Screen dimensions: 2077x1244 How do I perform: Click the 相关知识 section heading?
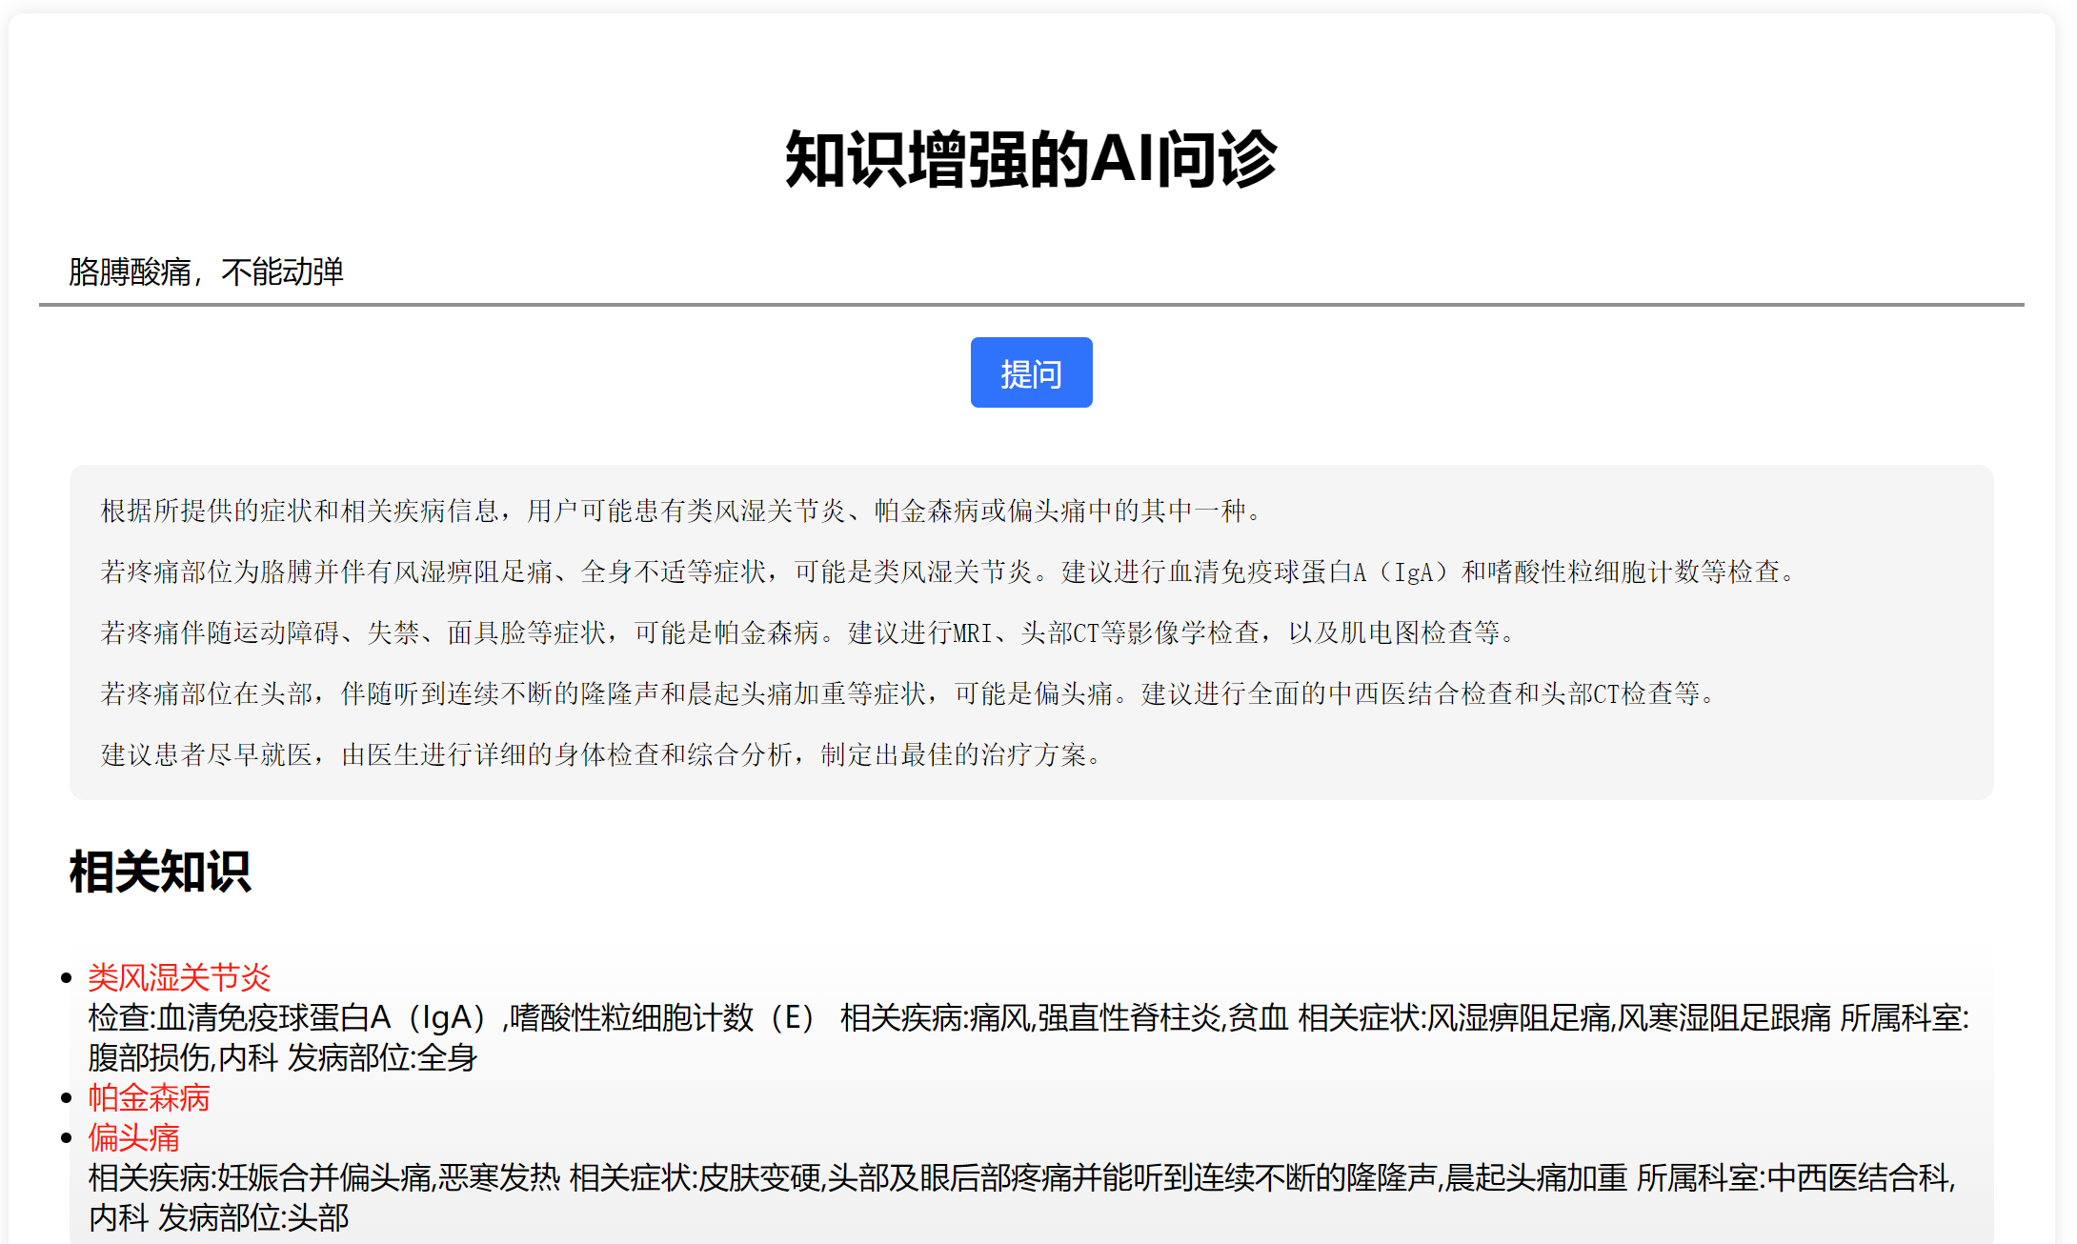tap(160, 872)
